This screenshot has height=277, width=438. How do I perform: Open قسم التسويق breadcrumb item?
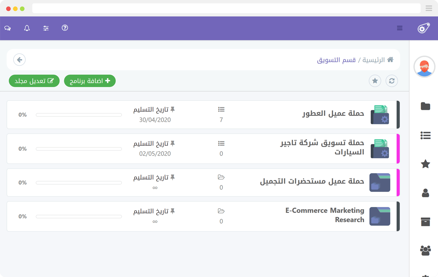point(336,60)
